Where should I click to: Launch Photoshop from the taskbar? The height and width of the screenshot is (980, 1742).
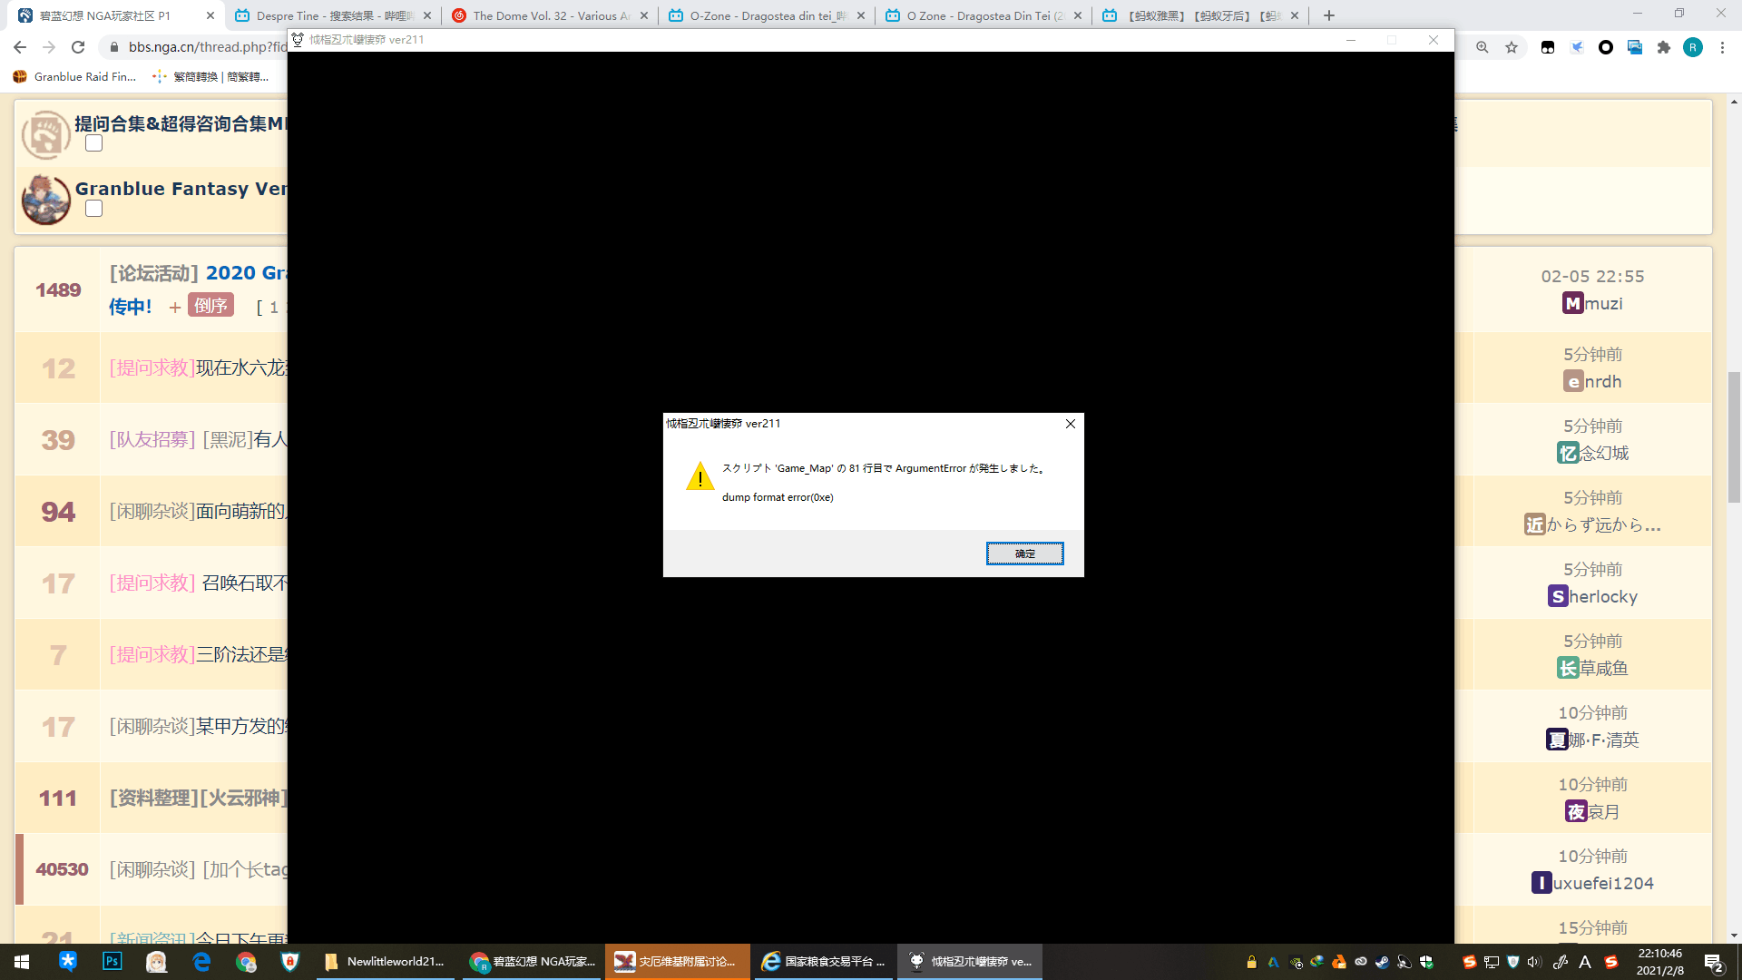click(x=112, y=962)
